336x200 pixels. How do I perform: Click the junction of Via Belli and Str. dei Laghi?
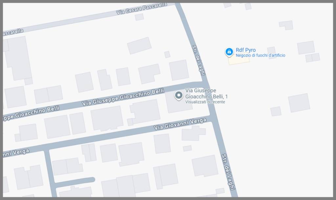[205, 83]
